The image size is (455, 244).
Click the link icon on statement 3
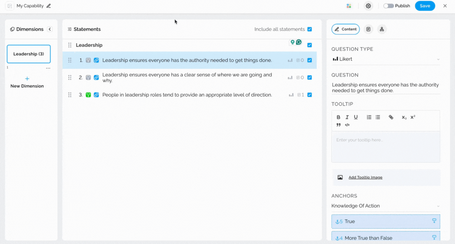coord(96,95)
